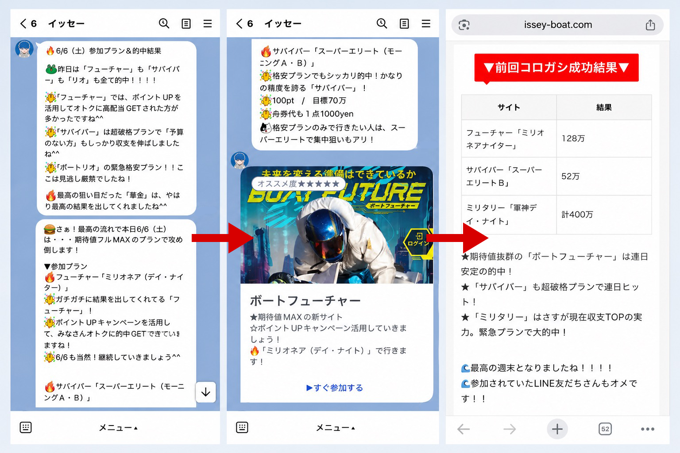Navigate back in the browser toolbar
This screenshot has width=680, height=453.
coord(464,429)
